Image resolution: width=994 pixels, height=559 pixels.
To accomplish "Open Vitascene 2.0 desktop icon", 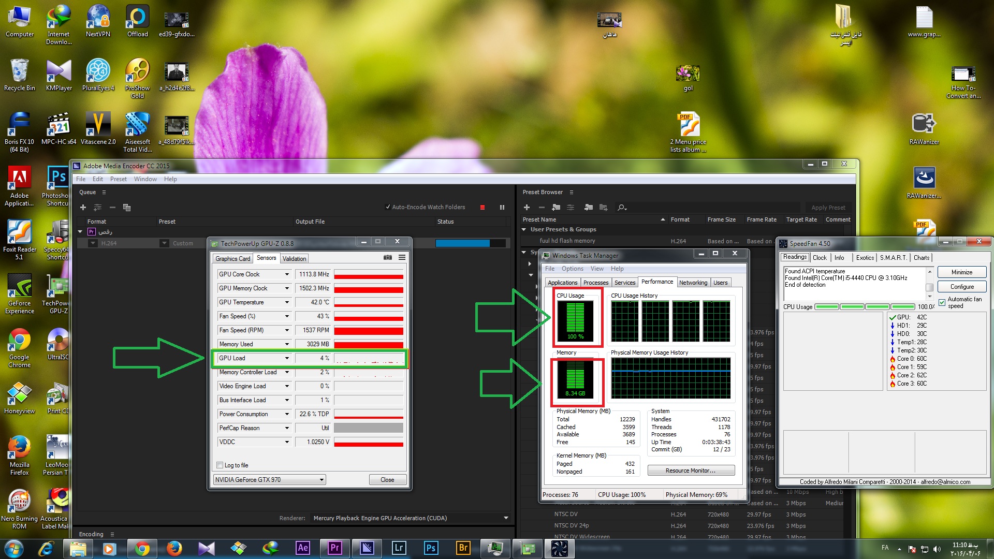I will coord(98,129).
